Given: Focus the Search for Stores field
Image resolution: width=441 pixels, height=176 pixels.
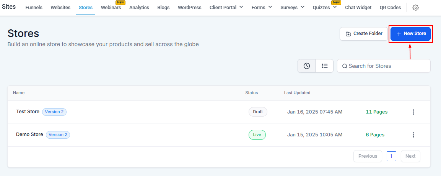Looking at the screenshot, I should coord(384,66).
